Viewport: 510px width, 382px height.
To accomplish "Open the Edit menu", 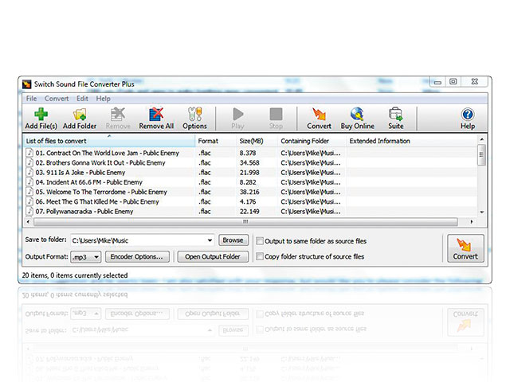I will (x=82, y=99).
